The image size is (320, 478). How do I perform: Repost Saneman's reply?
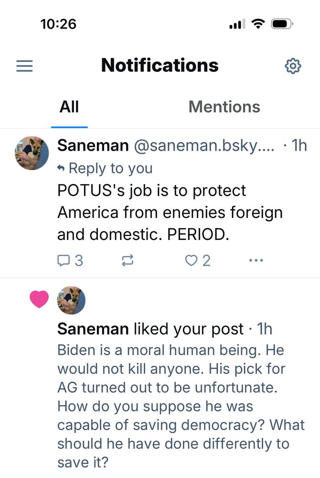pos(128,261)
